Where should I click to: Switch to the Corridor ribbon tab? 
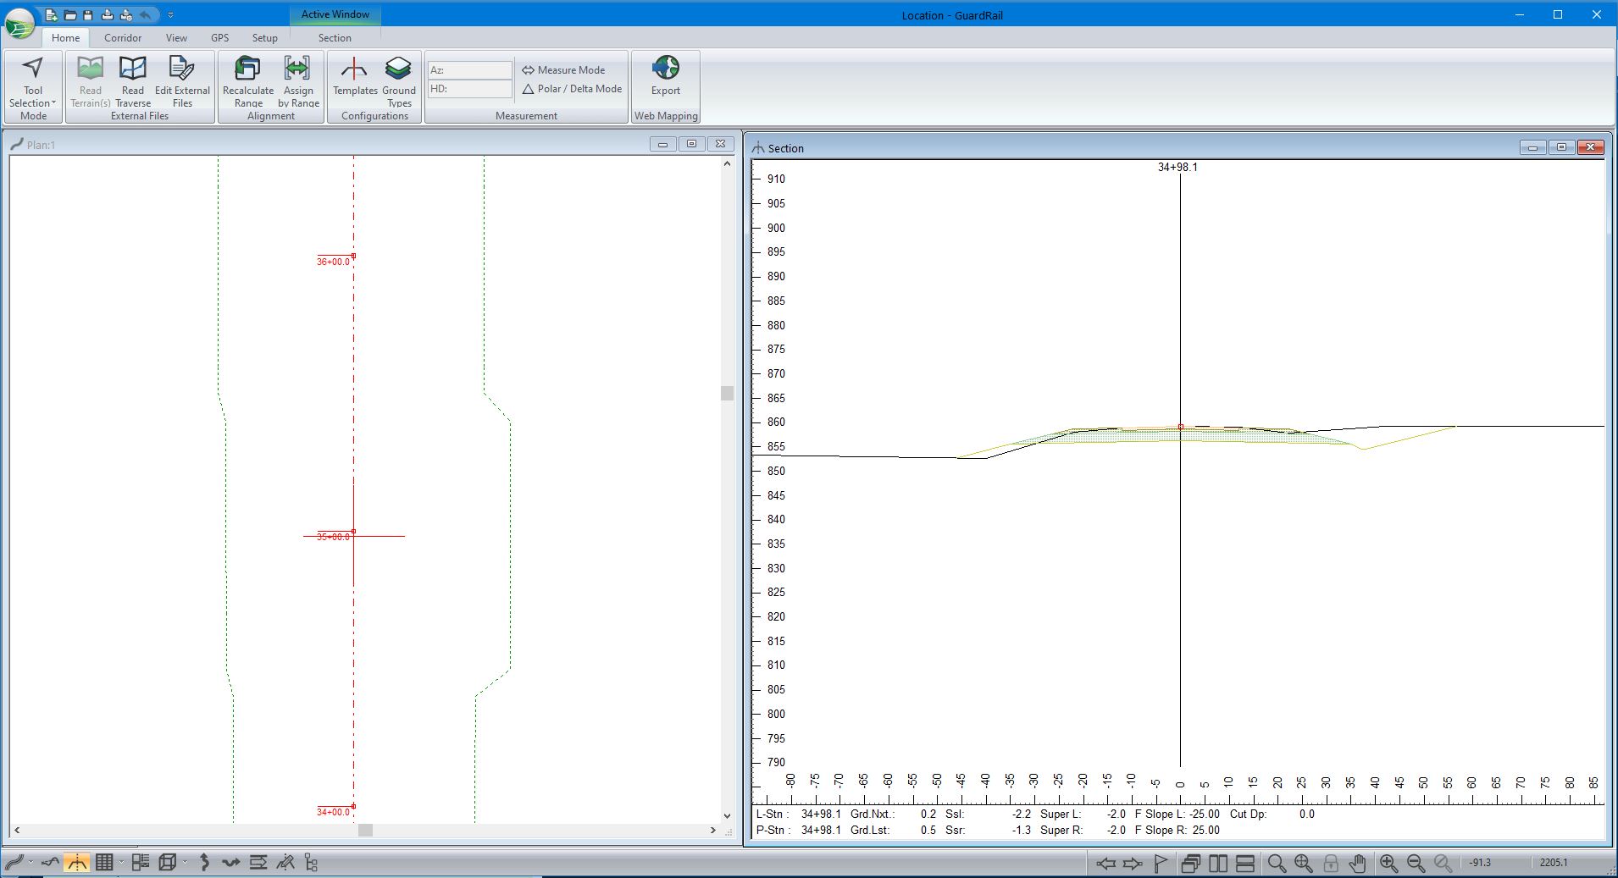click(x=123, y=37)
